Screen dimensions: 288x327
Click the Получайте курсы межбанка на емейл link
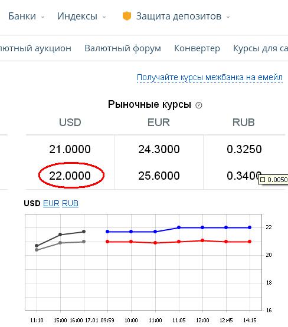click(x=210, y=78)
